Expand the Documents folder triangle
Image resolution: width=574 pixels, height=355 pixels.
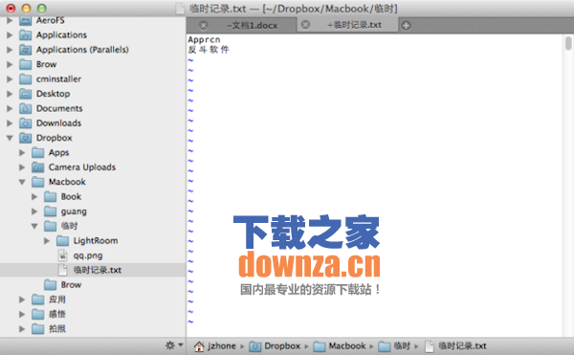[10, 108]
